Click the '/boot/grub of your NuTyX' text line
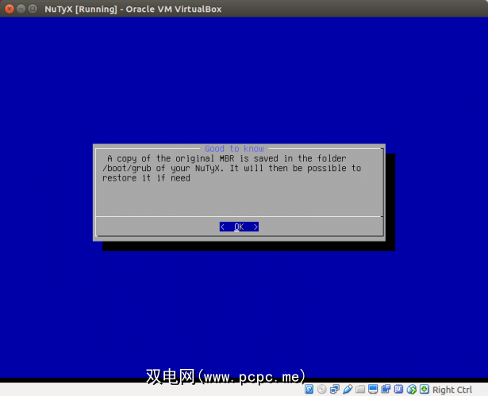 [x=232, y=169]
